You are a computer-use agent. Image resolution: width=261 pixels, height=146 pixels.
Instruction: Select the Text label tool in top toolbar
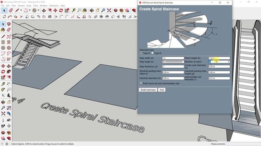tap(80, 11)
